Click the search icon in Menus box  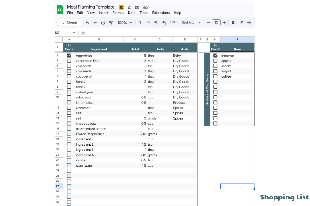62,23
